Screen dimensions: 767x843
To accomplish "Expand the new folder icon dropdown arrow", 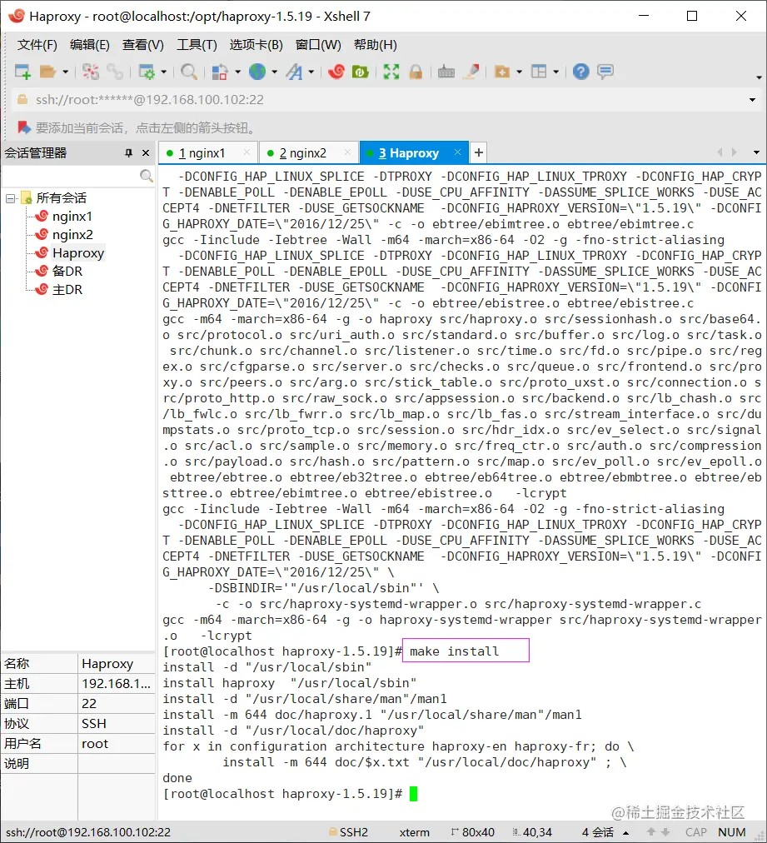I will tap(519, 72).
